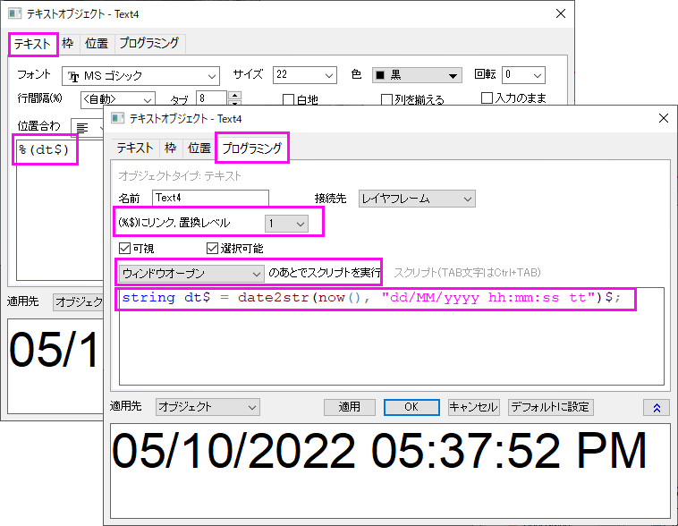
Task: Open 適用先 オブジェクト dropdown in front dialog
Action: coord(208,407)
